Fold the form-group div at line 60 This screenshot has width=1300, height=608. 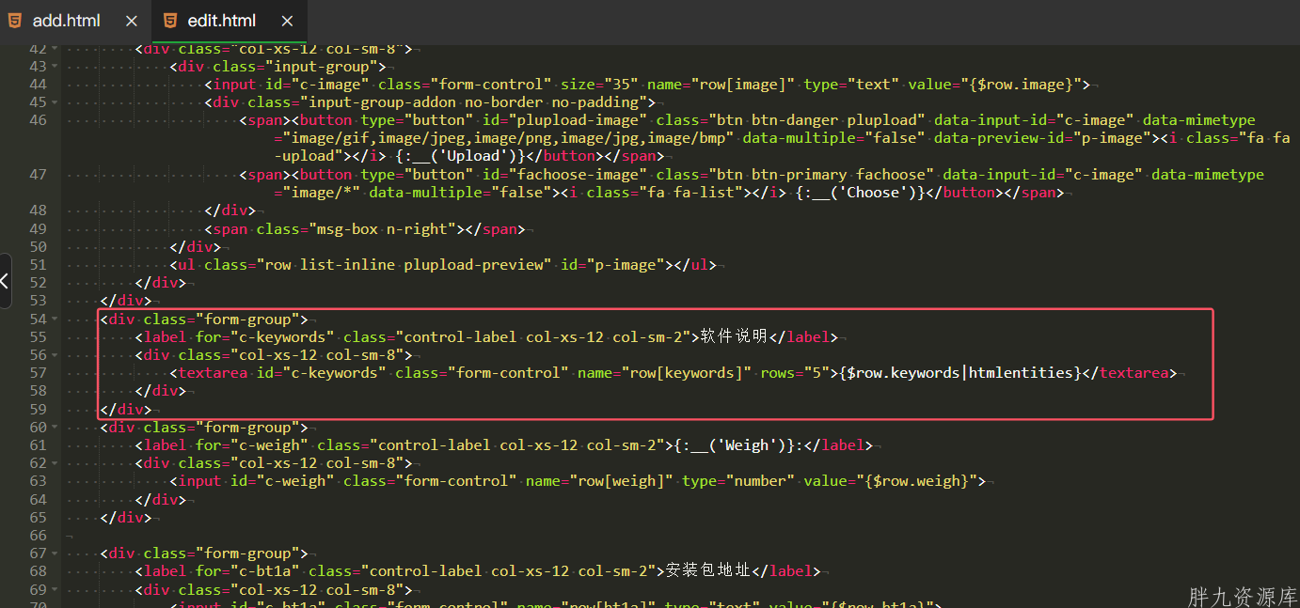point(55,428)
